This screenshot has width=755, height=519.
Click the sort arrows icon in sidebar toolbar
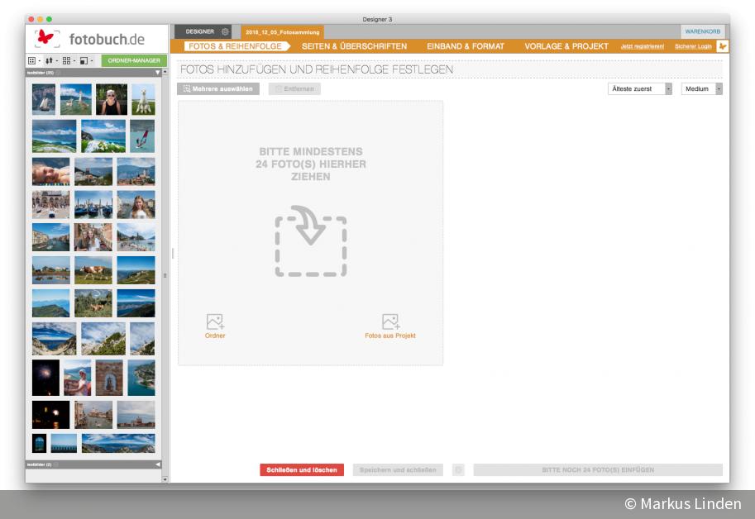(x=50, y=60)
